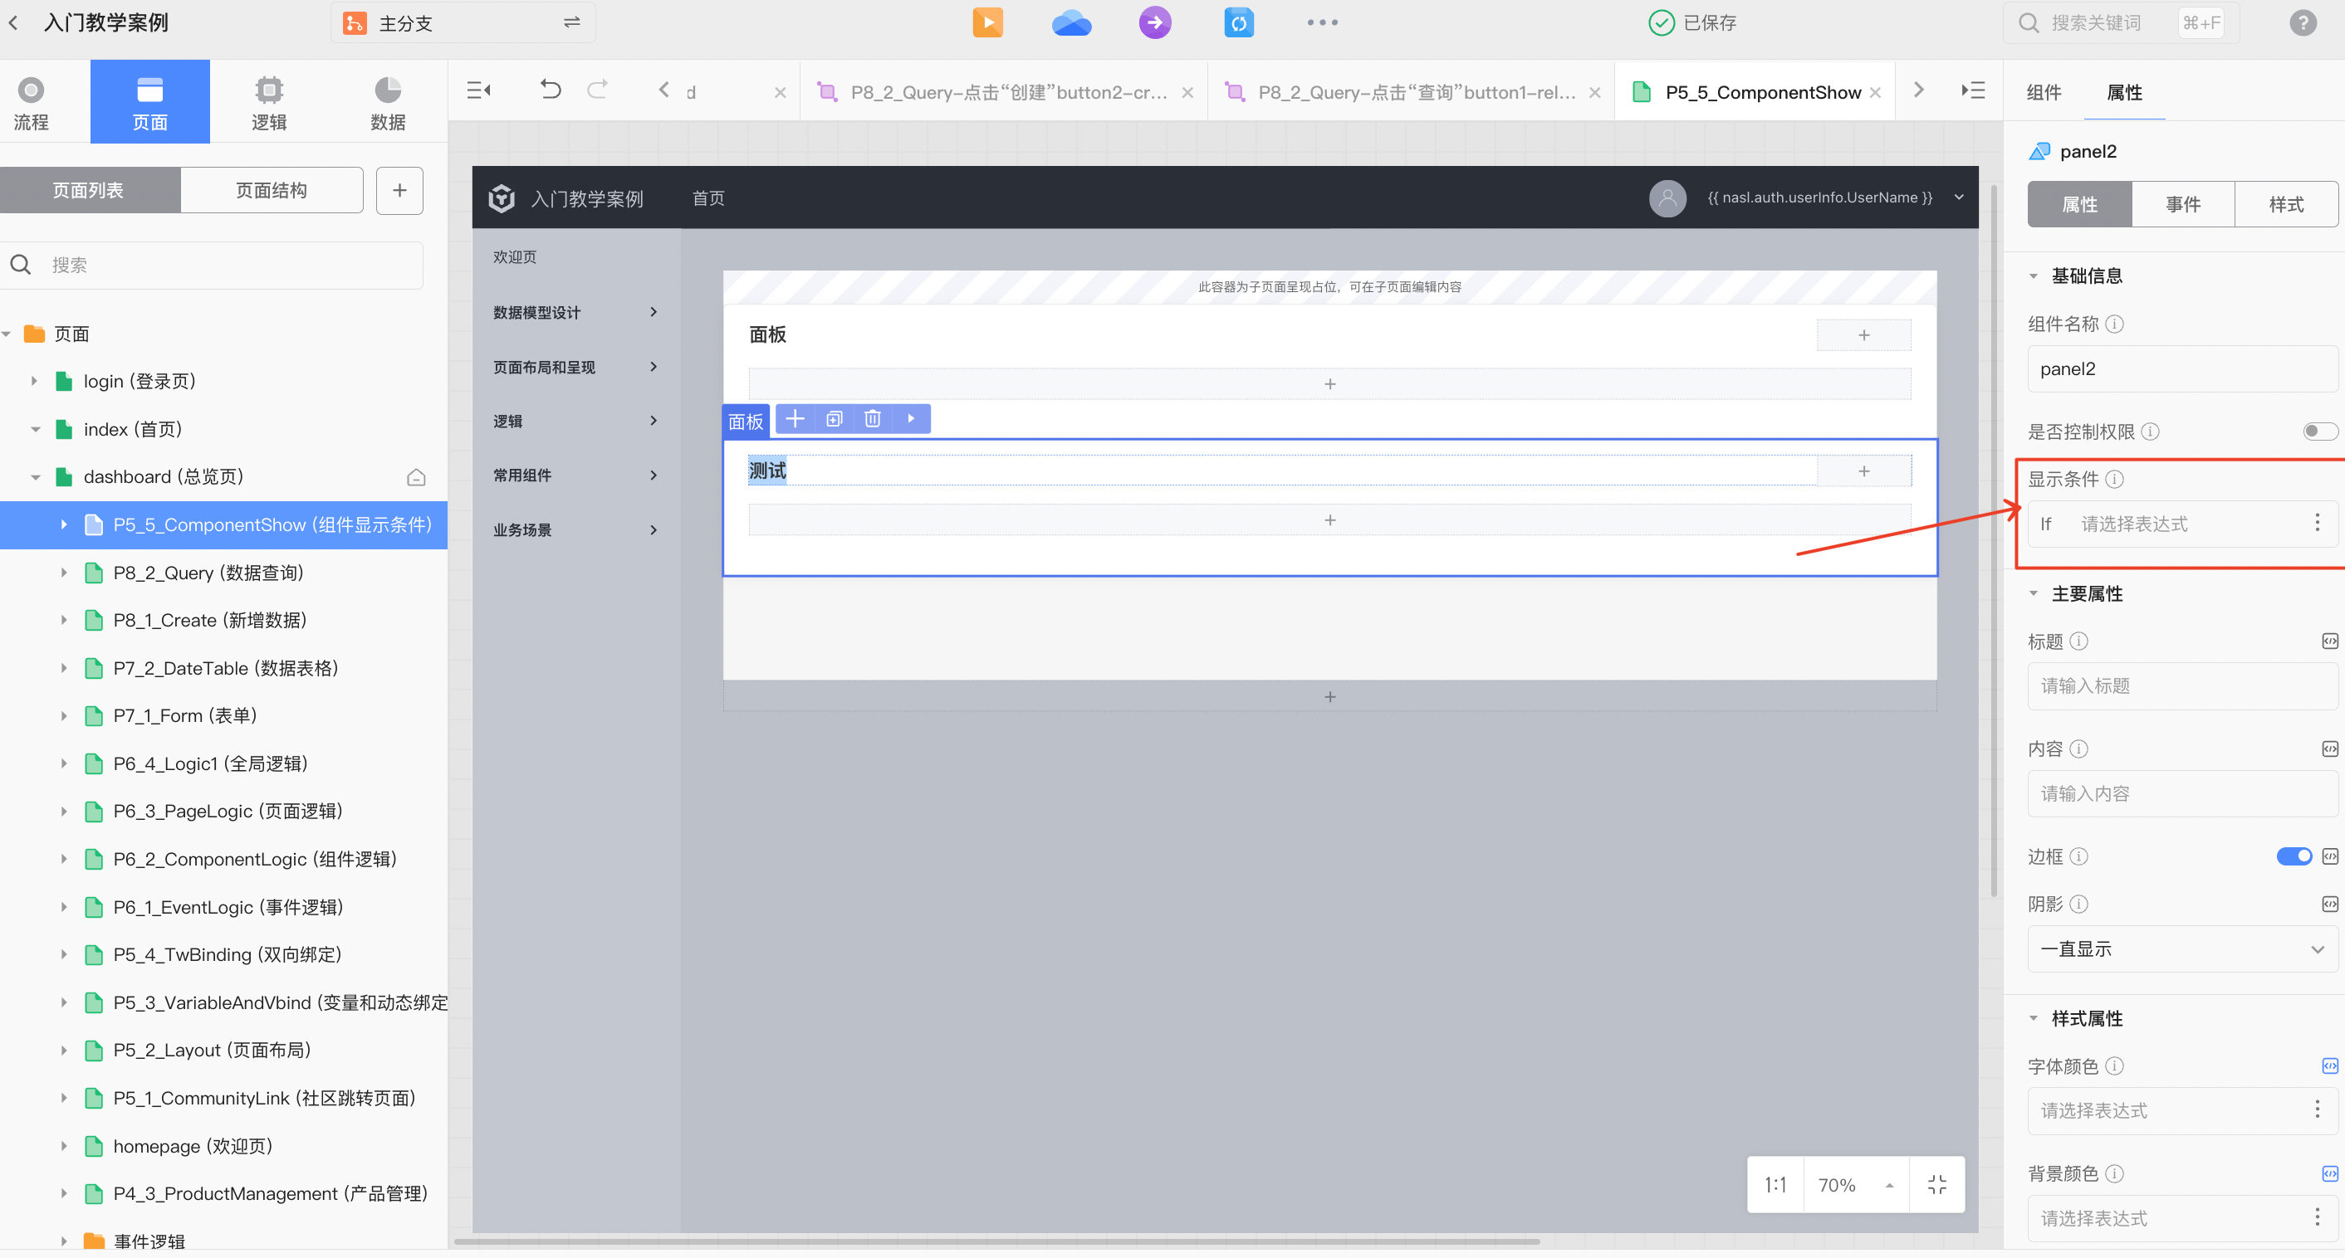
Task: Click the add page plus button
Action: click(x=399, y=190)
